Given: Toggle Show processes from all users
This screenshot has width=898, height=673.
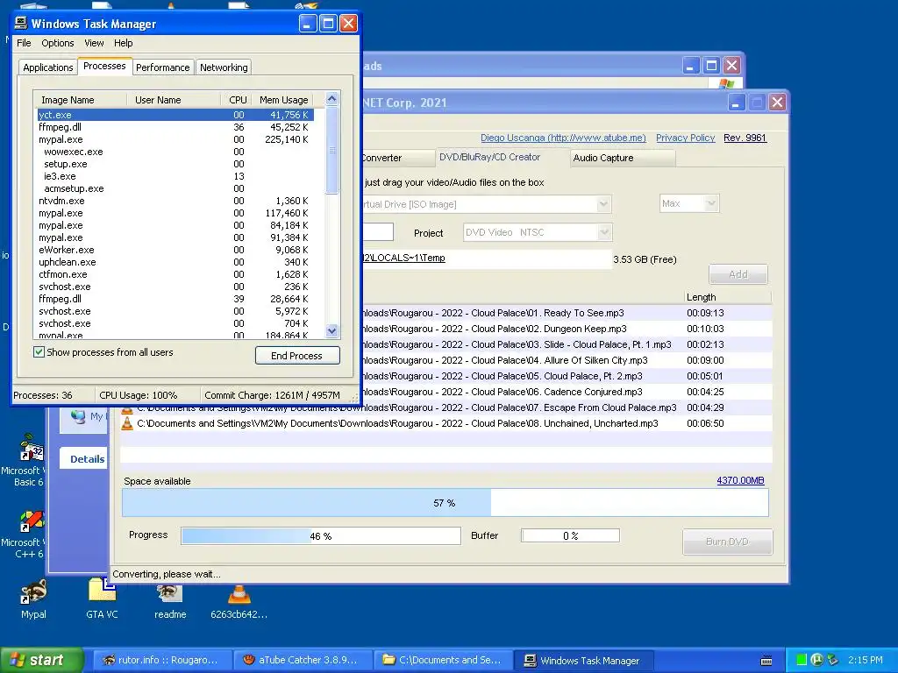Looking at the screenshot, I should coord(39,352).
